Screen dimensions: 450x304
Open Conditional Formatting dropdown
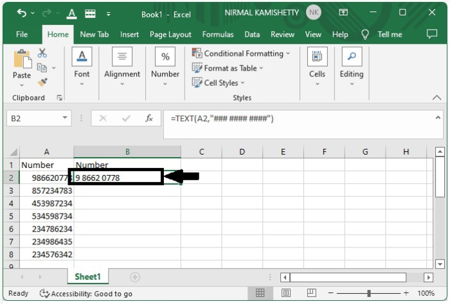[x=288, y=53]
